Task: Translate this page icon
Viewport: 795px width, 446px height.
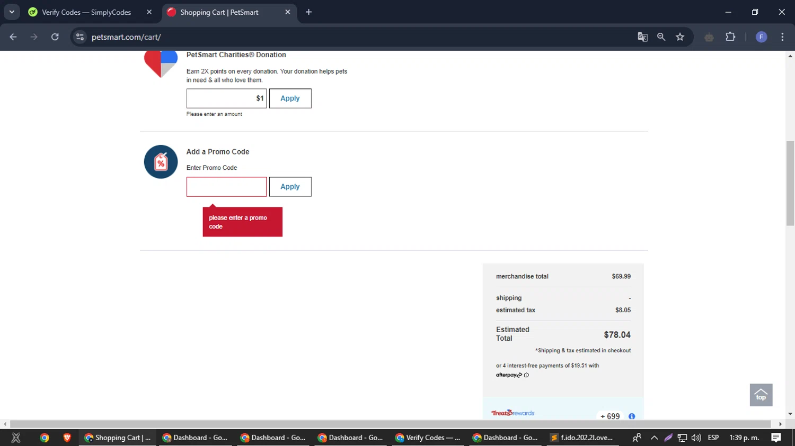Action: tap(642, 37)
